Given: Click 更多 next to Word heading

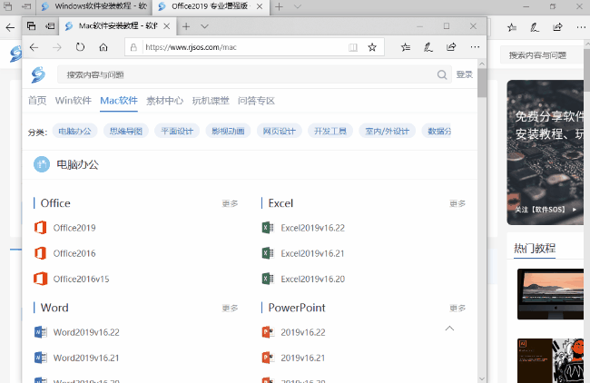Looking at the screenshot, I should click(x=230, y=309).
